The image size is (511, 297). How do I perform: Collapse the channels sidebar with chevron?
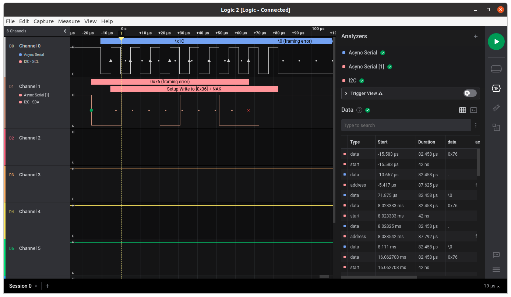(65, 31)
